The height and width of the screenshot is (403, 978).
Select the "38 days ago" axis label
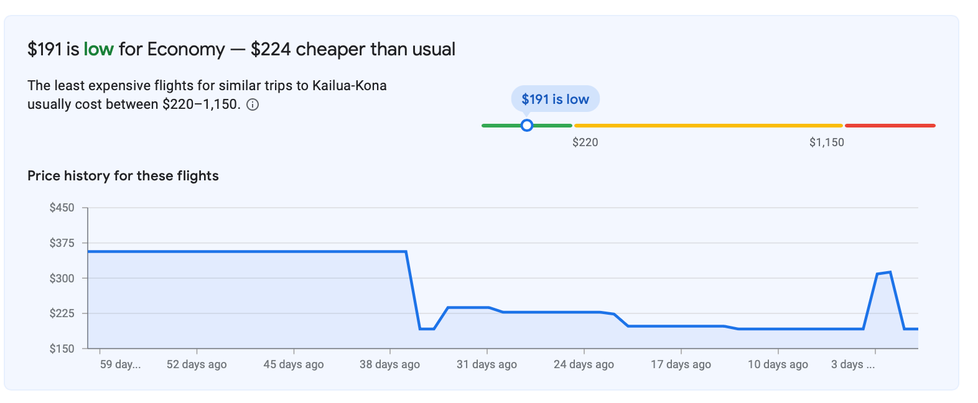389,364
